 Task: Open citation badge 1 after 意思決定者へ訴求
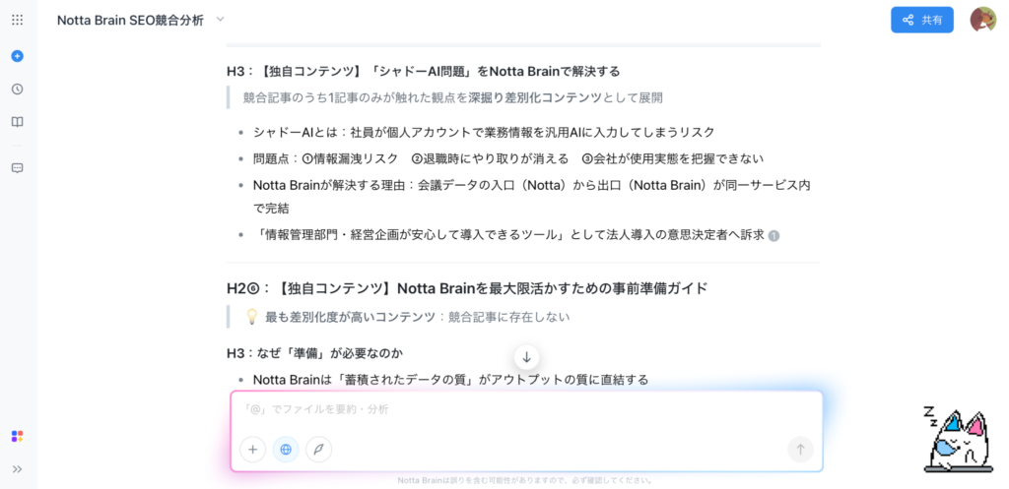point(774,236)
